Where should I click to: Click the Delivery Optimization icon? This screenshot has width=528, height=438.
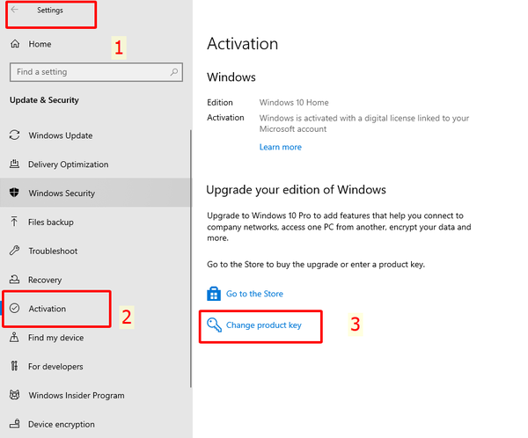click(x=14, y=164)
